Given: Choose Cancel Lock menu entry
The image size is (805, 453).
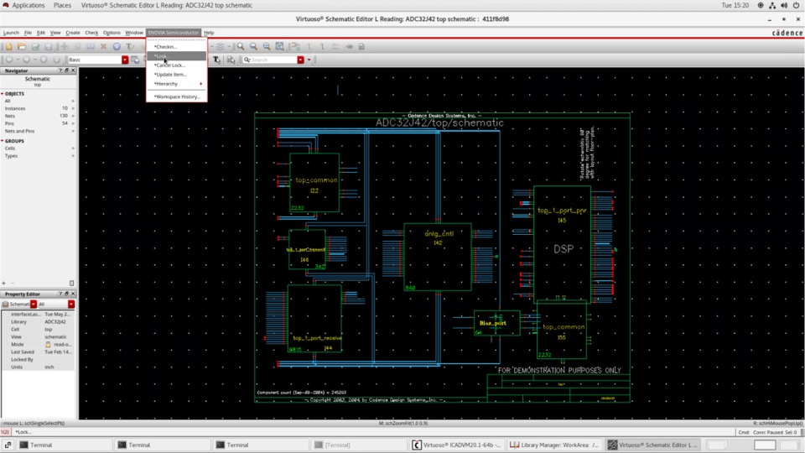Looking at the screenshot, I should click(x=177, y=65).
